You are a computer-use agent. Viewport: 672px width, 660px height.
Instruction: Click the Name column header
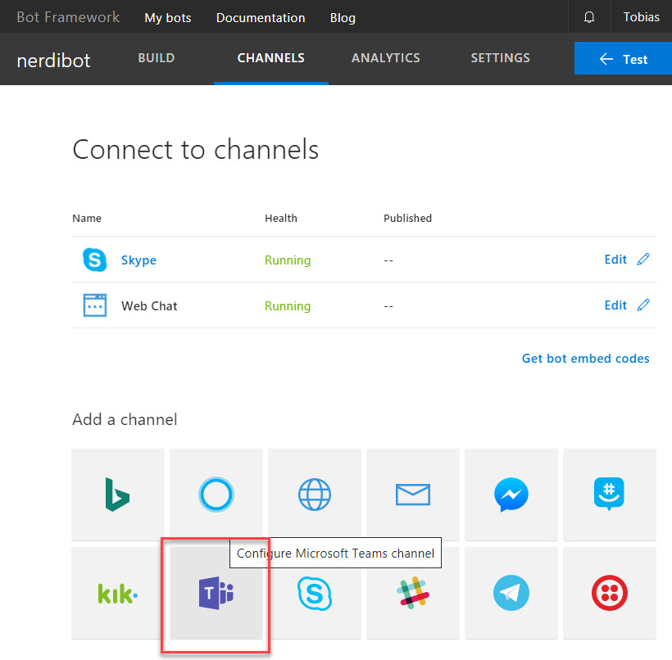(x=87, y=218)
